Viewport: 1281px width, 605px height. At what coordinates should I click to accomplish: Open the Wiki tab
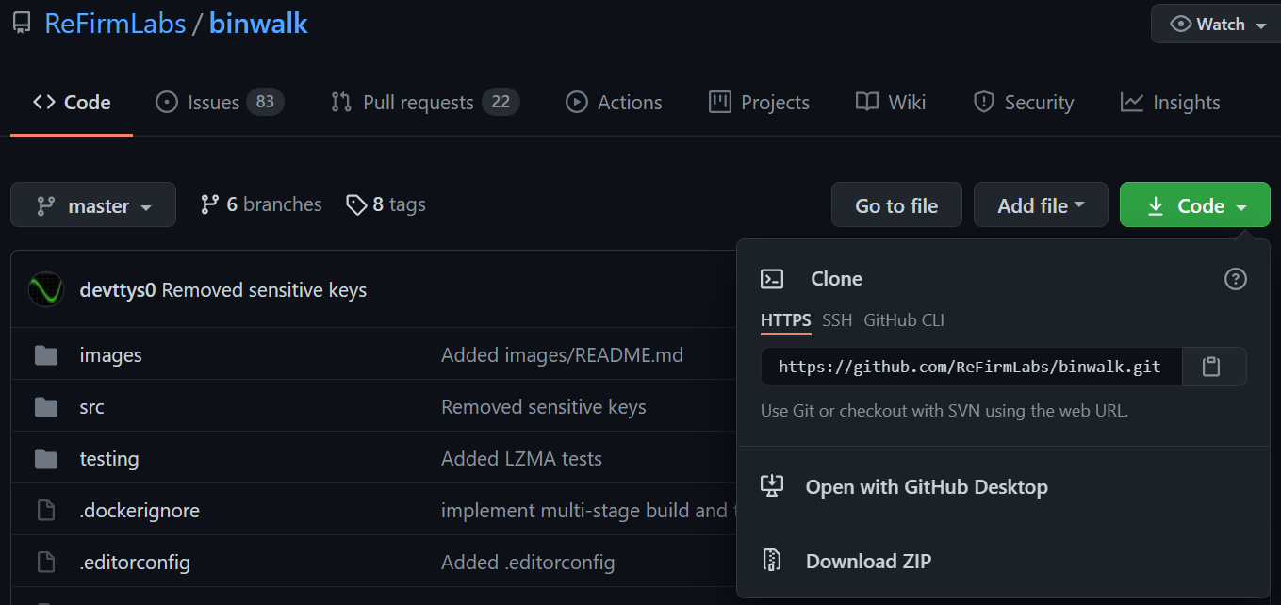coord(891,103)
